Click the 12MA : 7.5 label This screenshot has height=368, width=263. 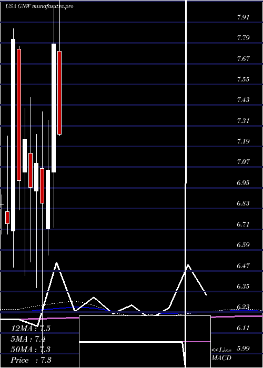click(31, 329)
